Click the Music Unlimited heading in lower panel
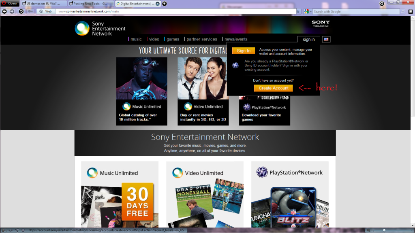The width and height of the screenshot is (415, 233). 119,173
